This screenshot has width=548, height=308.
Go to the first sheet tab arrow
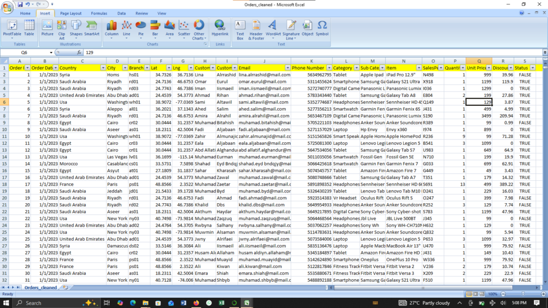(3, 287)
